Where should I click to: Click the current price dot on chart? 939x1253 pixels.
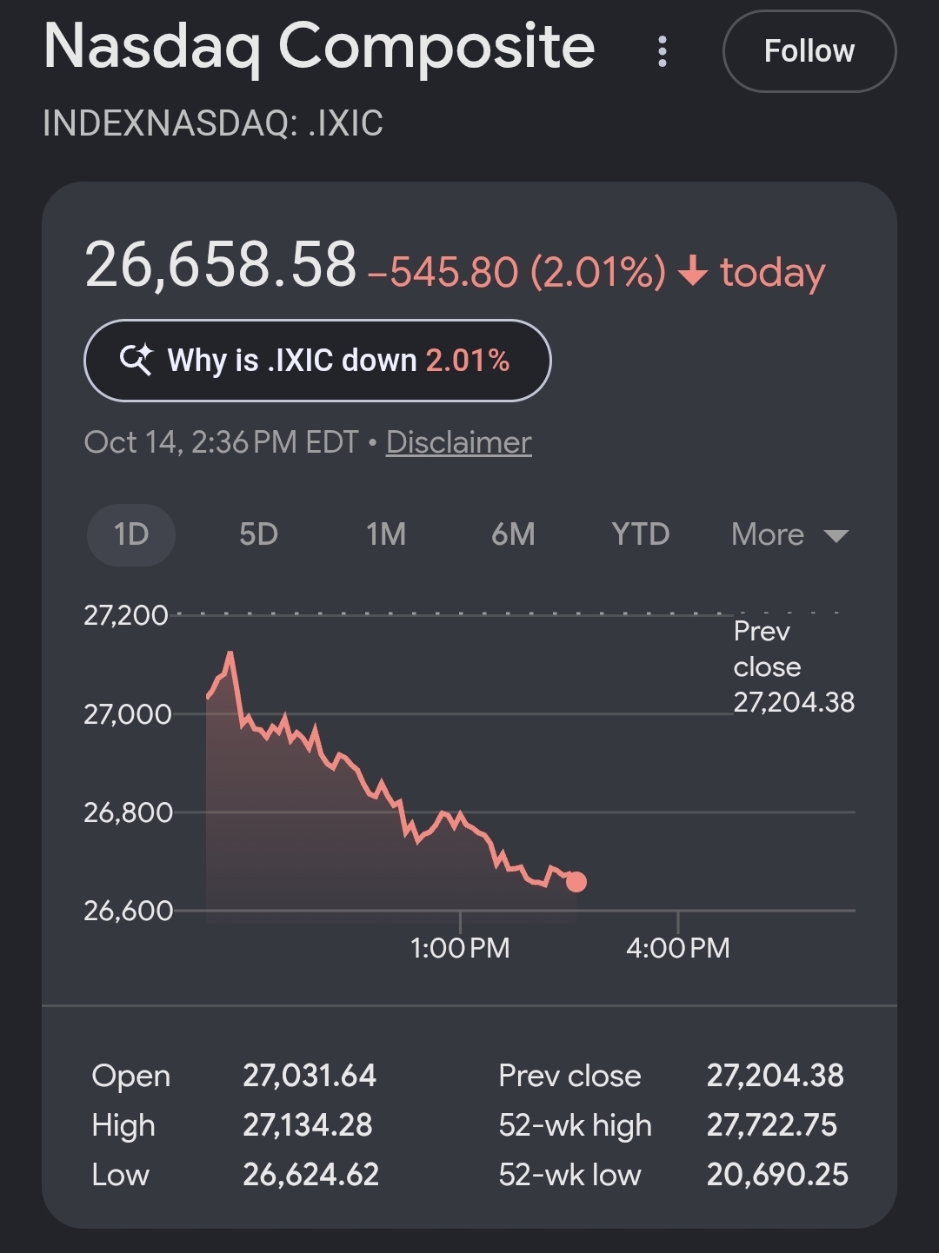click(x=576, y=882)
